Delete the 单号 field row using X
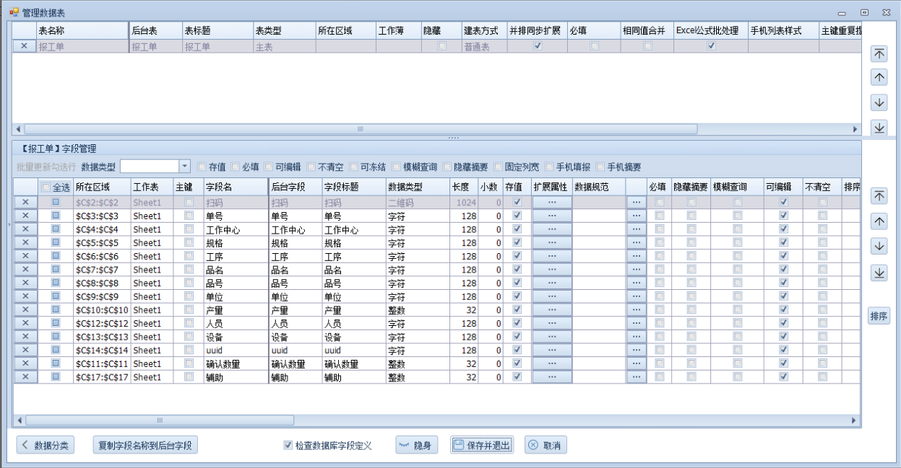 [25, 216]
